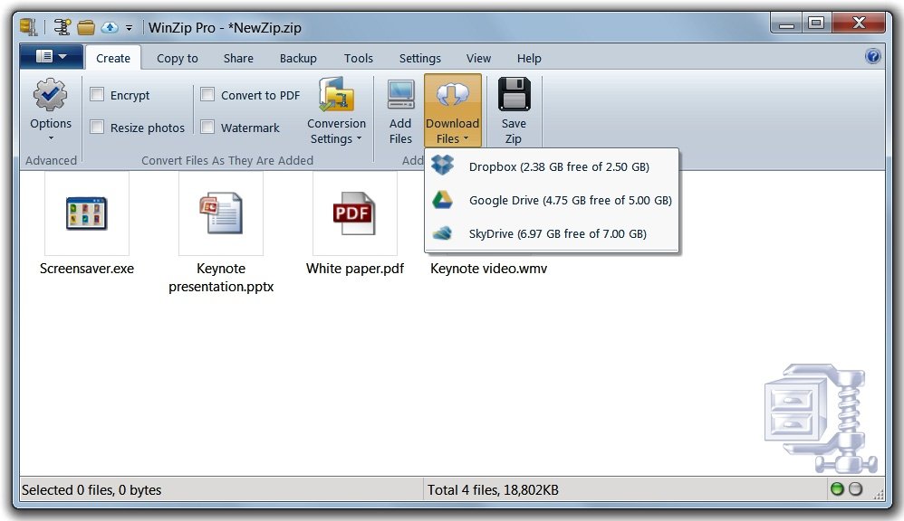Open the Options gear icon
904x521 pixels.
[x=50, y=94]
